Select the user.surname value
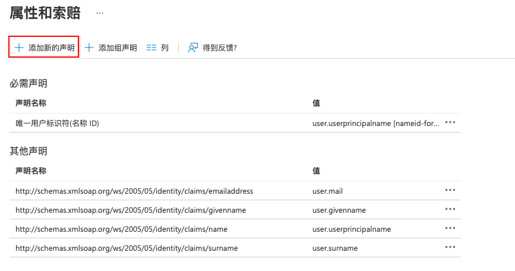The width and height of the screenshot is (515, 271). coord(335,248)
